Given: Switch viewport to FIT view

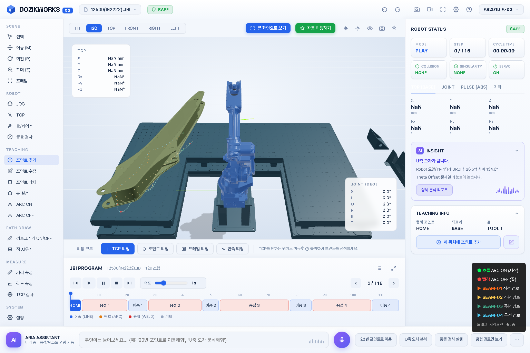Looking at the screenshot, I should click(x=78, y=28).
